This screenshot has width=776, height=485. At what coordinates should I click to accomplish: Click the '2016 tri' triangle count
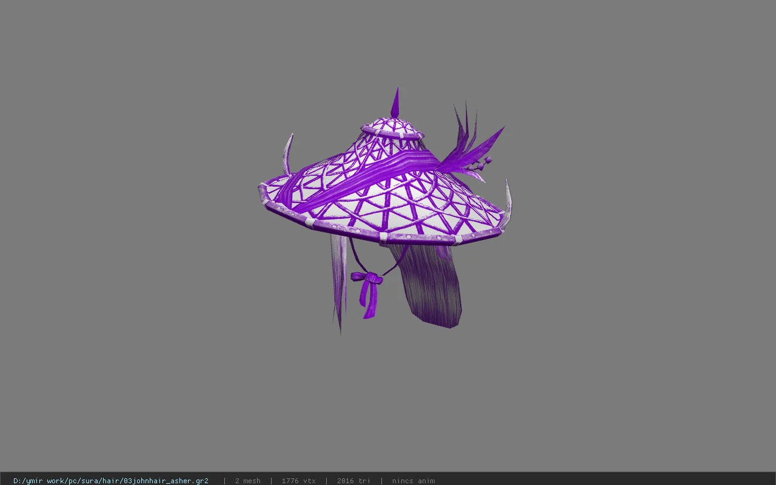[x=353, y=481]
